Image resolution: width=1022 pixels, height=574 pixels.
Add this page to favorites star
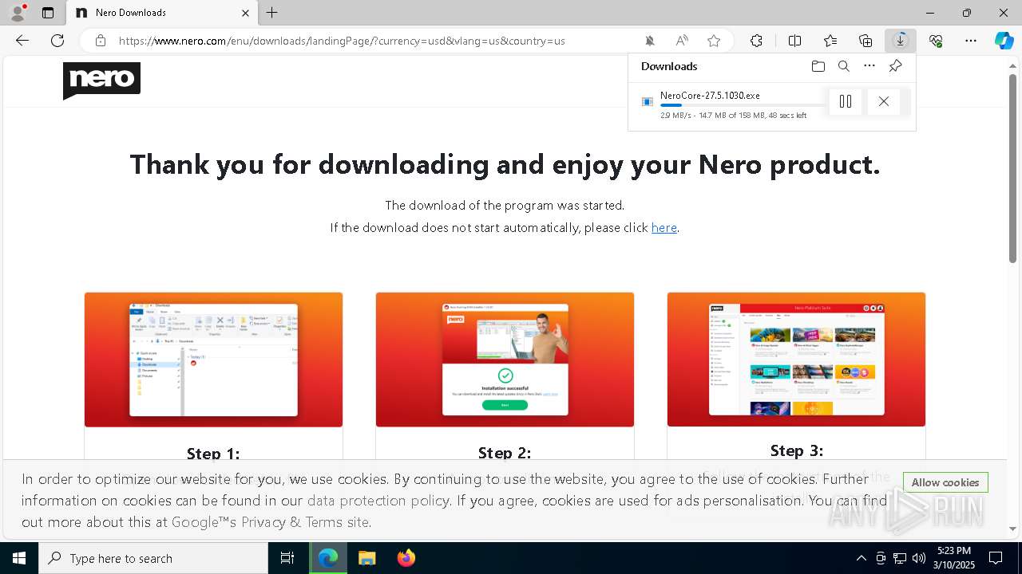714,41
